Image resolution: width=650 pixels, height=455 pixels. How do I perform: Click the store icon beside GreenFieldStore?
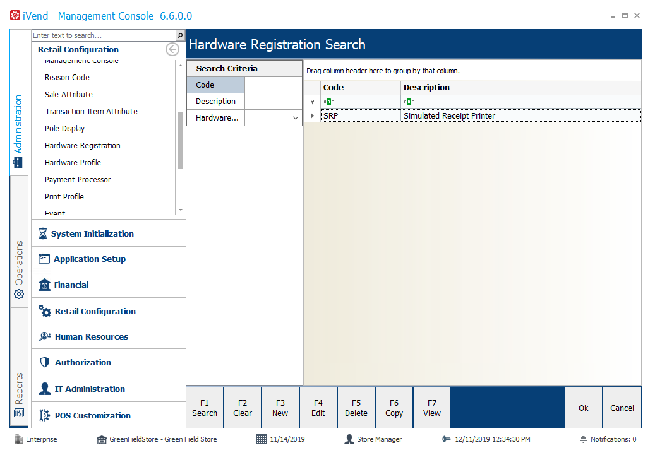[102, 439]
